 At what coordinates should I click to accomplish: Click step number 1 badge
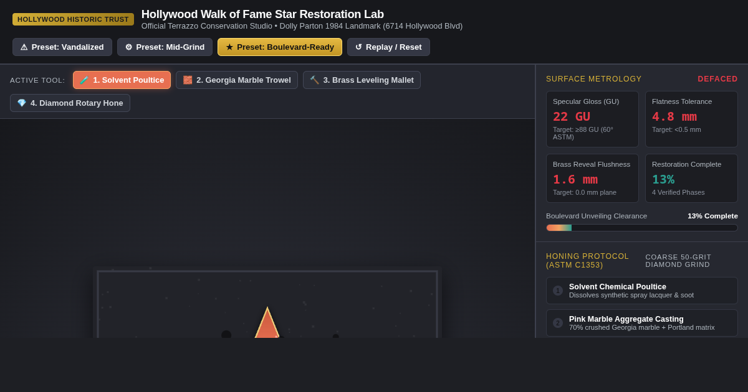click(x=558, y=291)
